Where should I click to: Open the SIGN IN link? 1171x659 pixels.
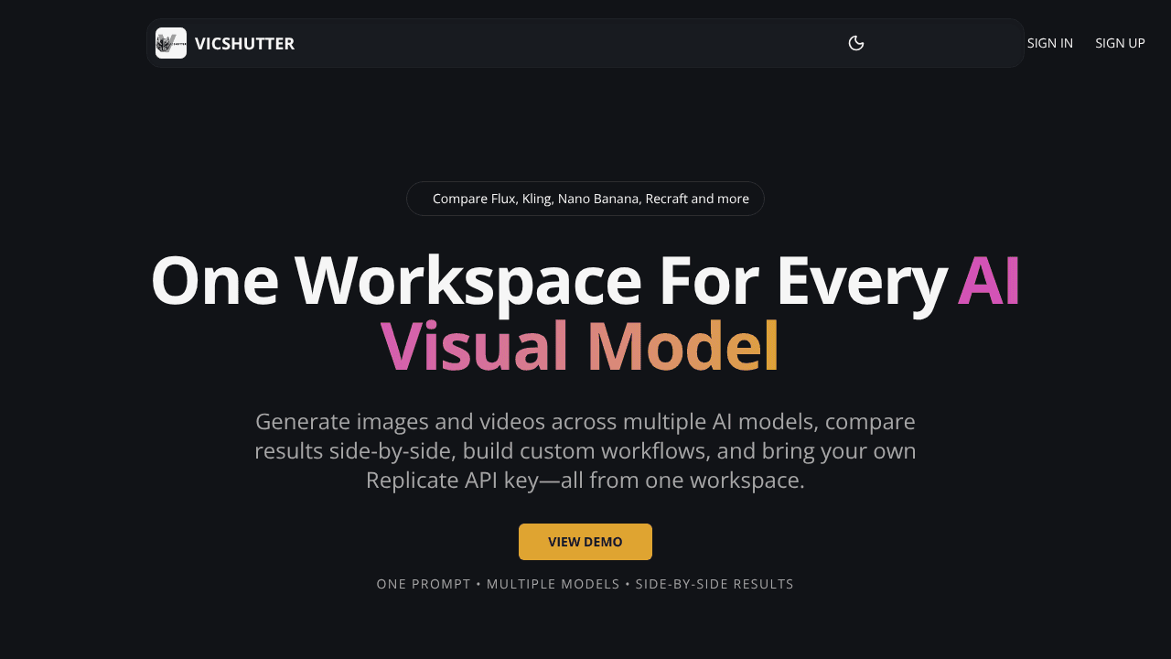tap(1050, 43)
